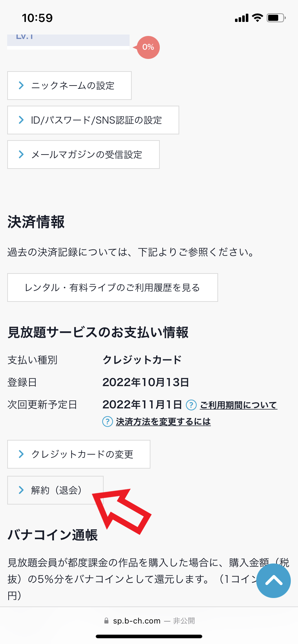Open the ご利用期間について link
298x644 pixels.
238,405
